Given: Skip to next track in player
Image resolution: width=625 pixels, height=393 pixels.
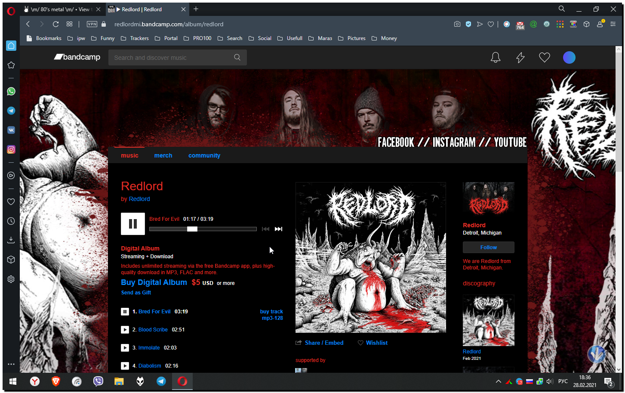Looking at the screenshot, I should click(279, 229).
